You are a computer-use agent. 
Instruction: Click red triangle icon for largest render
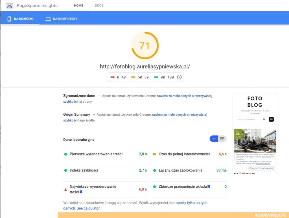(65, 189)
